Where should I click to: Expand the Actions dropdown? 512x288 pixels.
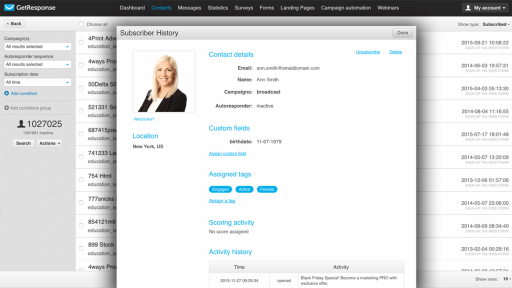pos(48,143)
